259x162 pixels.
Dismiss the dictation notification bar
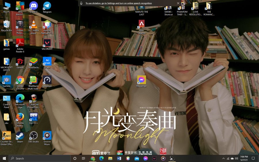pos(178,3)
